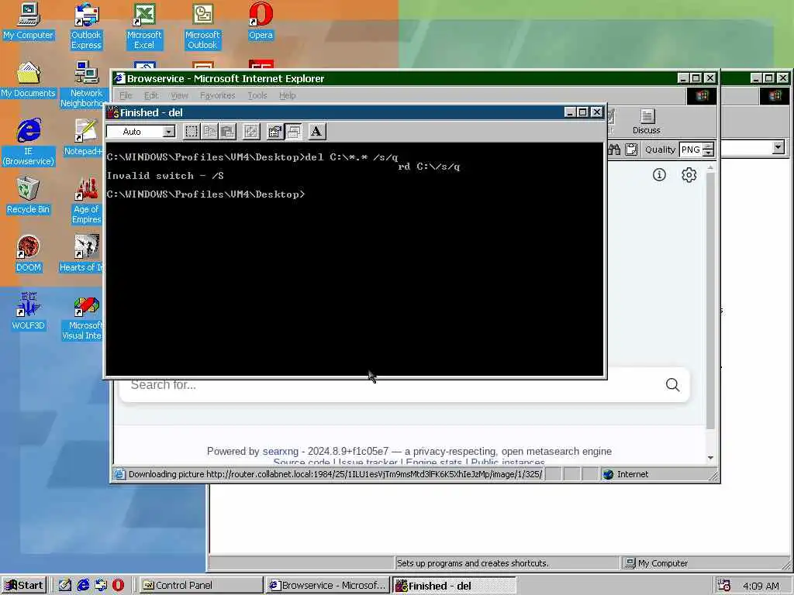Image resolution: width=794 pixels, height=595 pixels.
Task: Select My Documents desktop folder
Action: click(28, 80)
